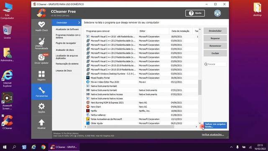Image resolution: width=268 pixels, height=151 pixels.
Task: Click the CCleaner logo in the header
Action: [41, 13]
